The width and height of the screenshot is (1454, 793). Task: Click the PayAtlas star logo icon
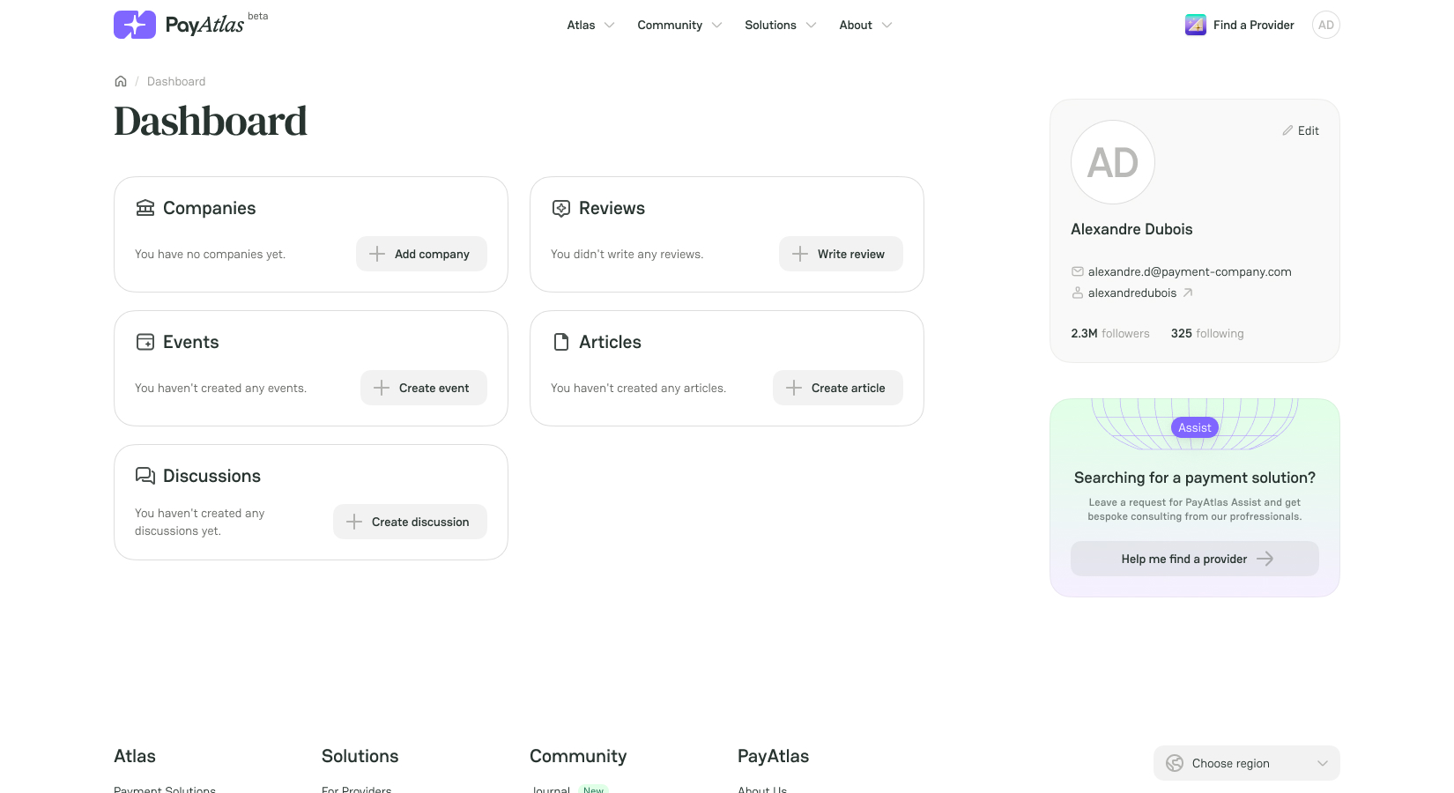[x=135, y=25]
